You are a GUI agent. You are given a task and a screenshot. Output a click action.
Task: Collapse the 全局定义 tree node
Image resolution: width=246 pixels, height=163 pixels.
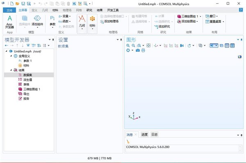tap(11, 56)
